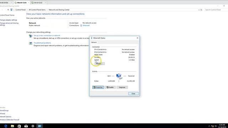Image resolution: width=228 pixels, height=128 pixels.
Task: Click Set up a new connection or network
Action: tap(47, 36)
